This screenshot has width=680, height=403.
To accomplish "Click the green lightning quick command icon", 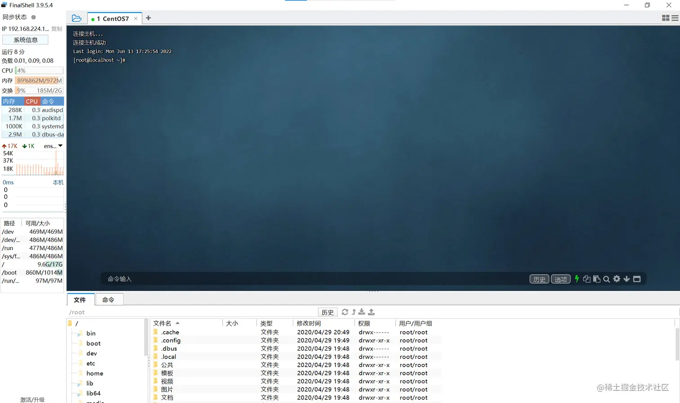I will pos(577,279).
